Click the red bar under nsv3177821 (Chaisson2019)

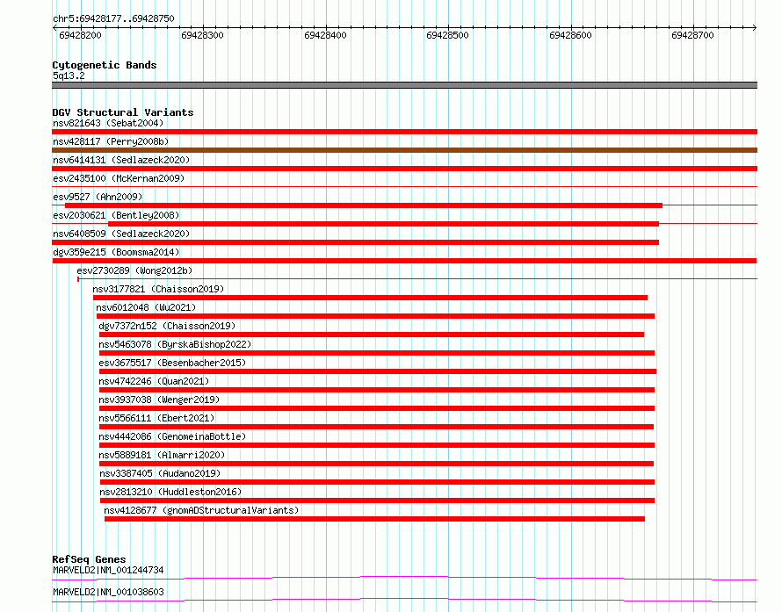(370, 298)
